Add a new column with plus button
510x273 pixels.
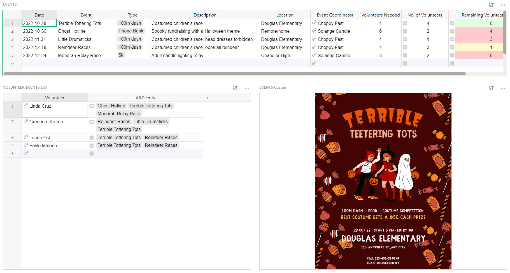tap(208, 98)
